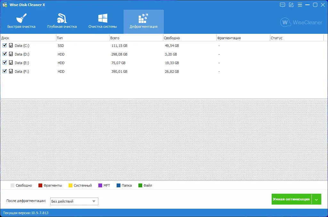
Task: Click the Системный yellow legend swatch
Action: click(70, 185)
